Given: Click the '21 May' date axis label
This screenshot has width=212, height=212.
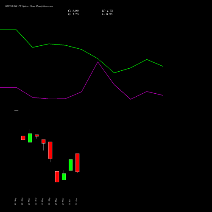Looking at the screenshot, I should point(29,201).
